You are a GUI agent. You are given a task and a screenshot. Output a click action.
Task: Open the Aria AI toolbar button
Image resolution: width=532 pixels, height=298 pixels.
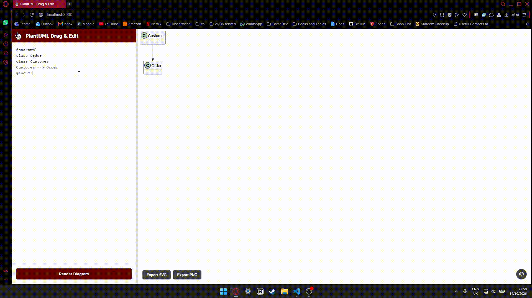pyautogui.click(x=515, y=15)
